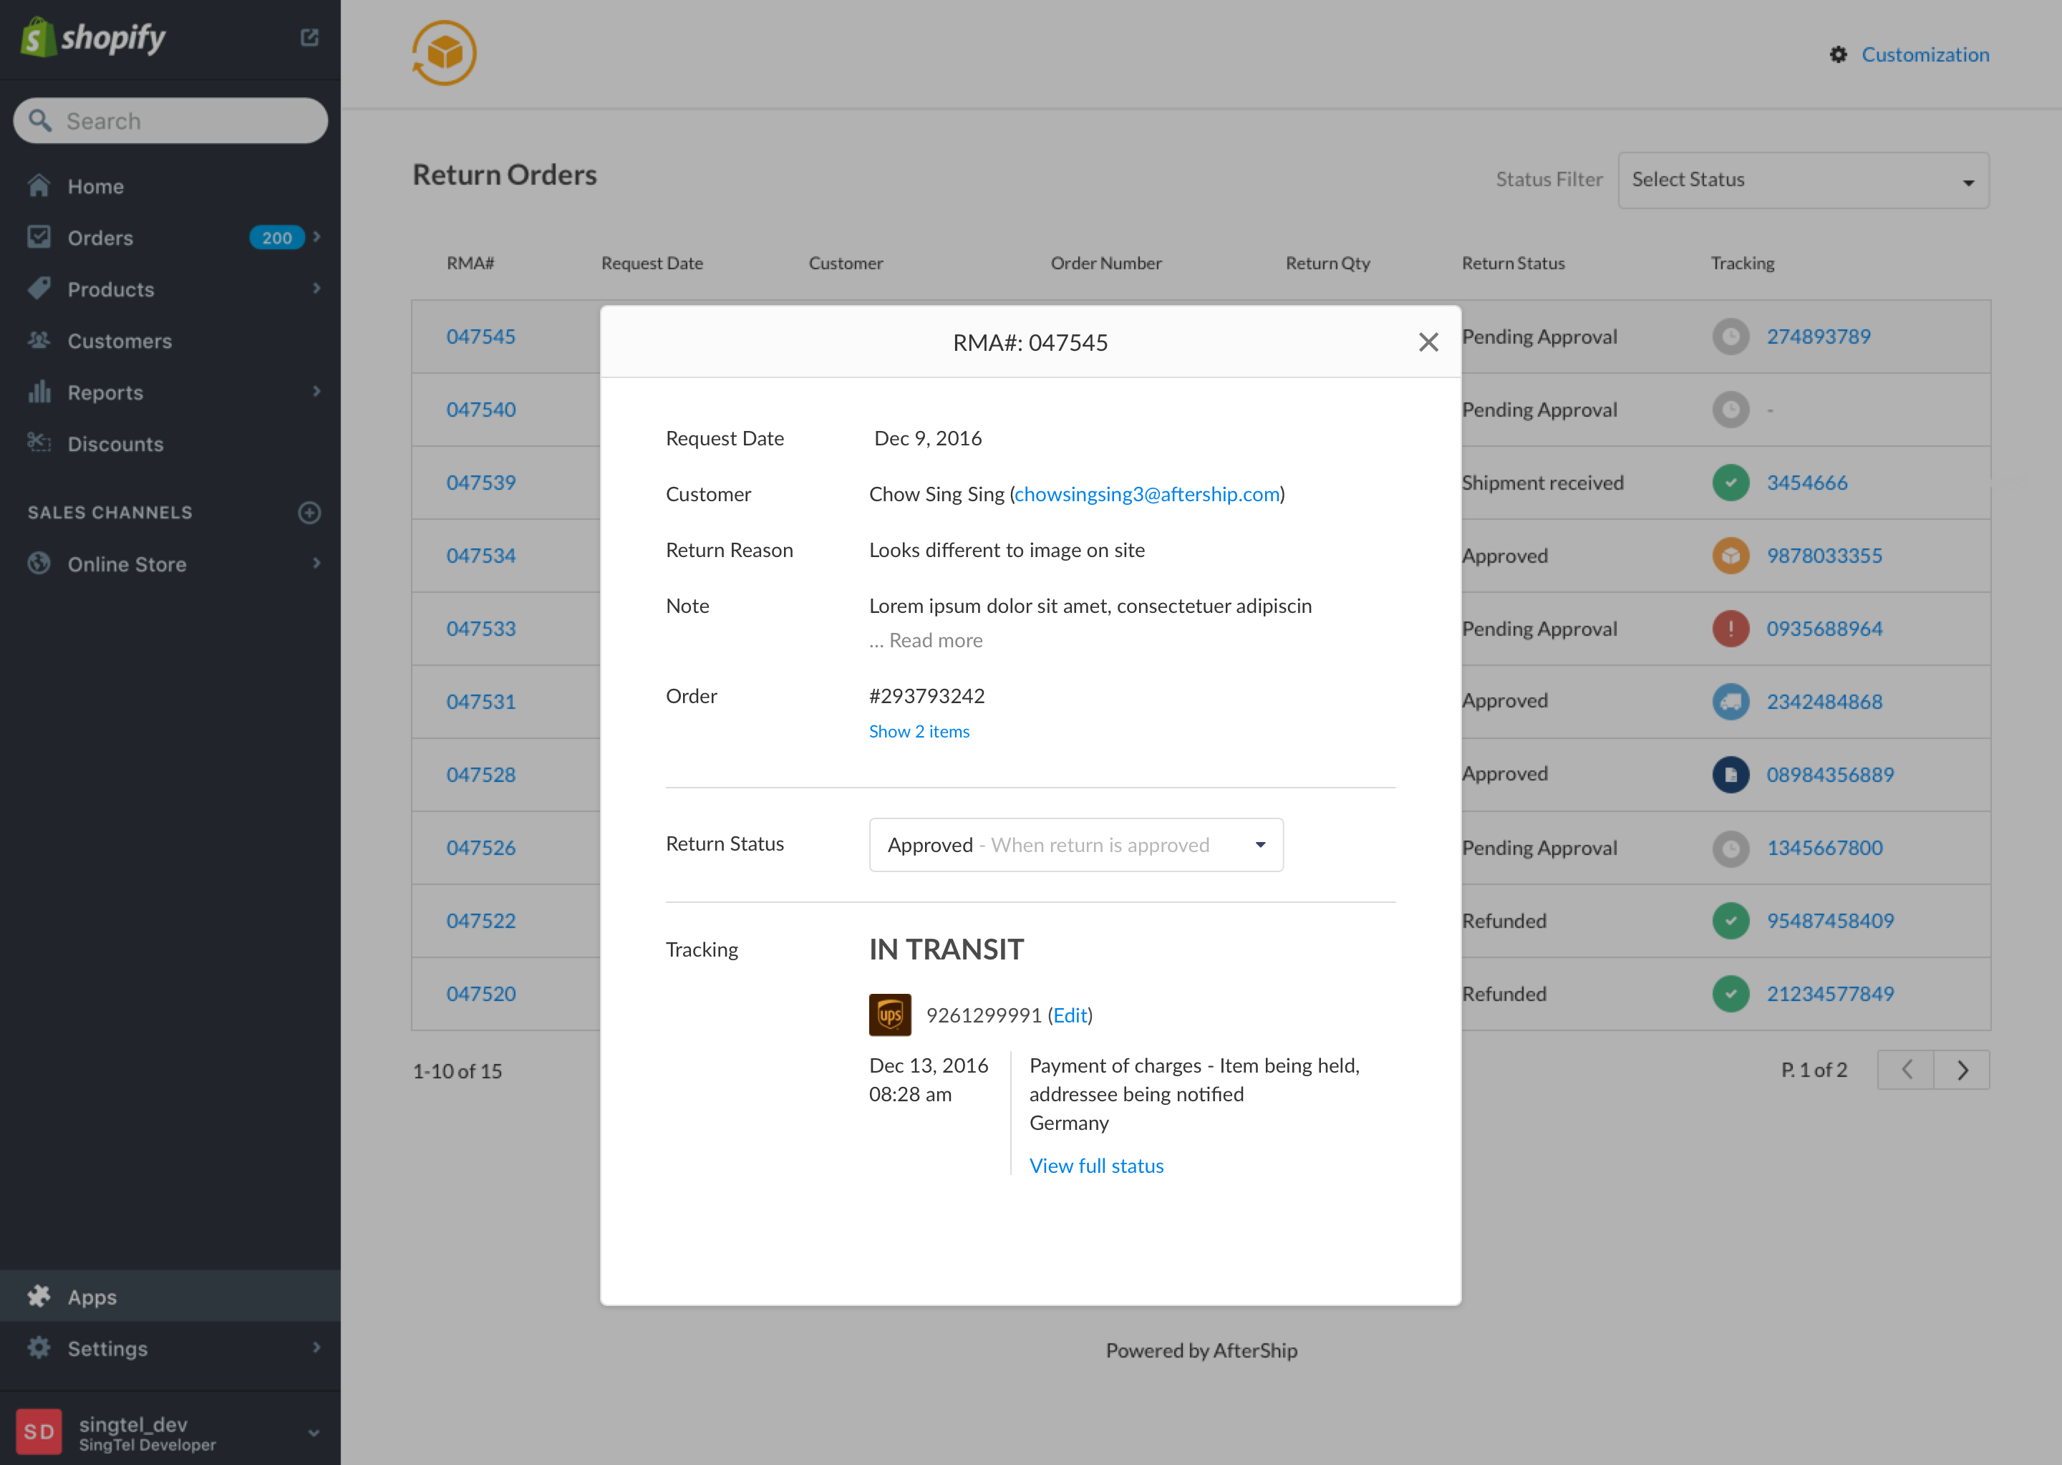Viewport: 2062px width, 1465px height.
Task: Click the UPS carrier icon
Action: coord(889,1015)
